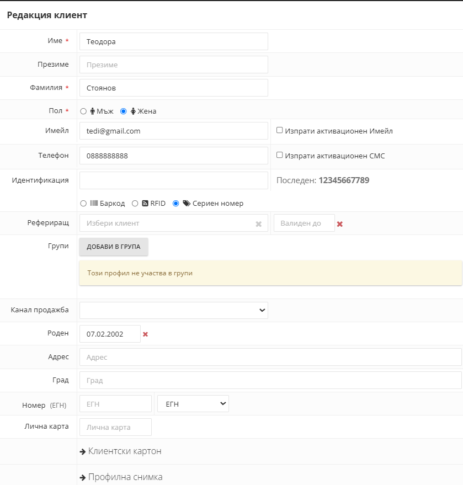Image resolution: width=463 pixels, height=485 pixels.
Task: Click the ДОБАВИ В ГРУПА button
Action: tap(114, 247)
